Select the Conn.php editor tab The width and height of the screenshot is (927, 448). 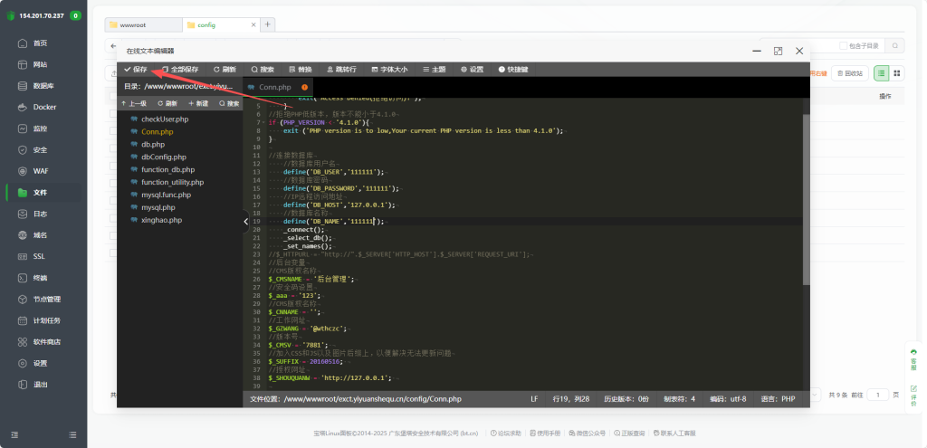tap(273, 87)
